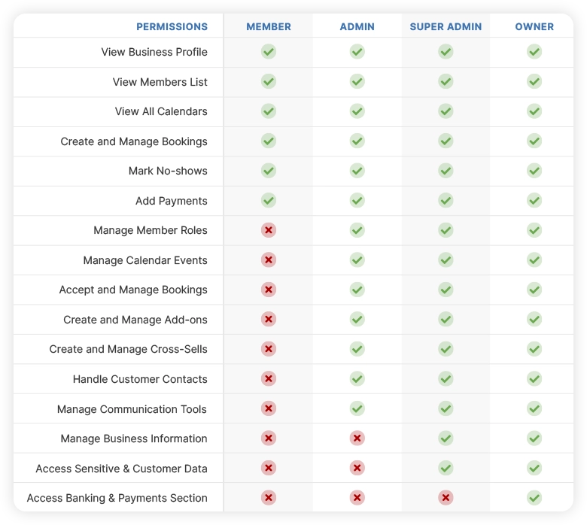Click the Admin red X for Manage Business Information
The image size is (587, 525).
click(x=357, y=439)
